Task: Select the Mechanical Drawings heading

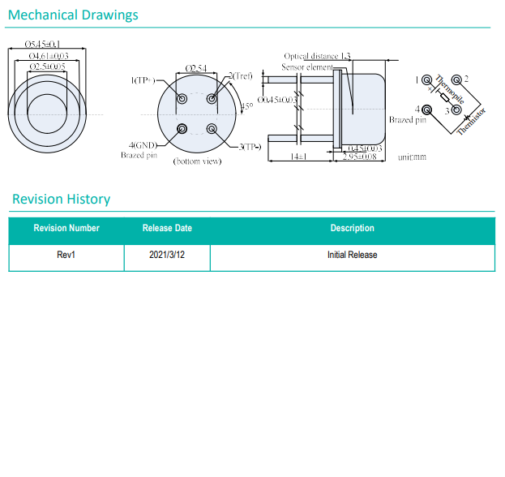Action: pyautogui.click(x=73, y=15)
